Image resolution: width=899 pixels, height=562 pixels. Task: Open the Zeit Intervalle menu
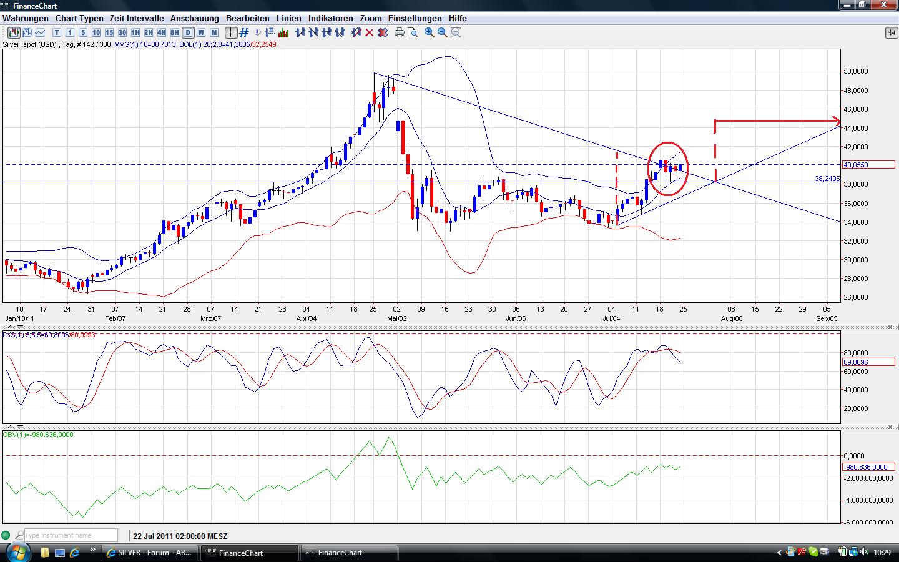[137, 18]
